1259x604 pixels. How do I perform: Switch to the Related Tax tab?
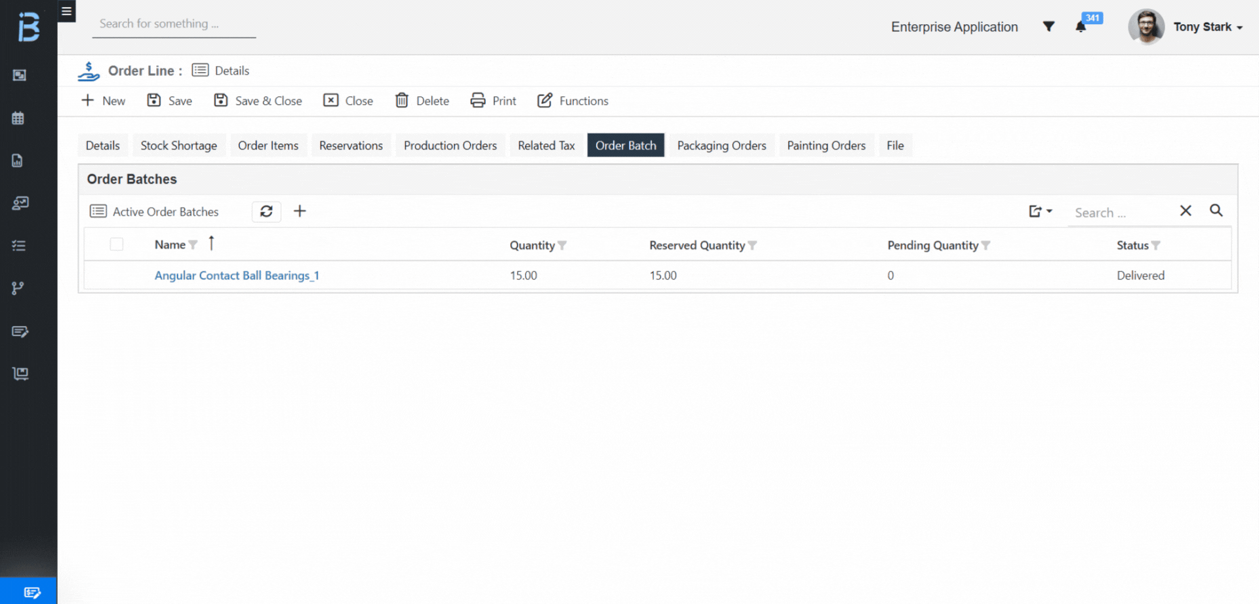click(546, 145)
